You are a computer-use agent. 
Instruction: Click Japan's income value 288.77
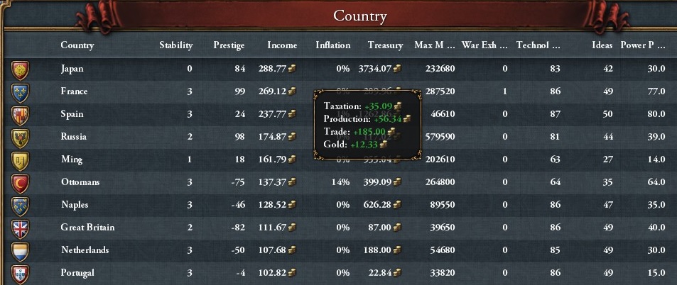[x=276, y=69]
